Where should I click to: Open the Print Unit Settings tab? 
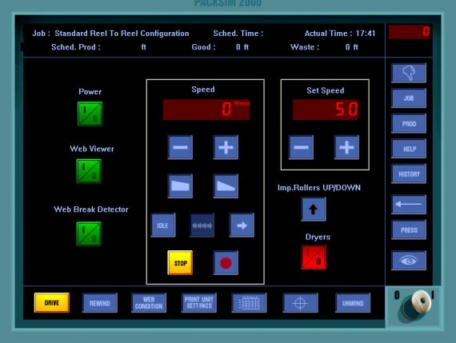(x=199, y=303)
